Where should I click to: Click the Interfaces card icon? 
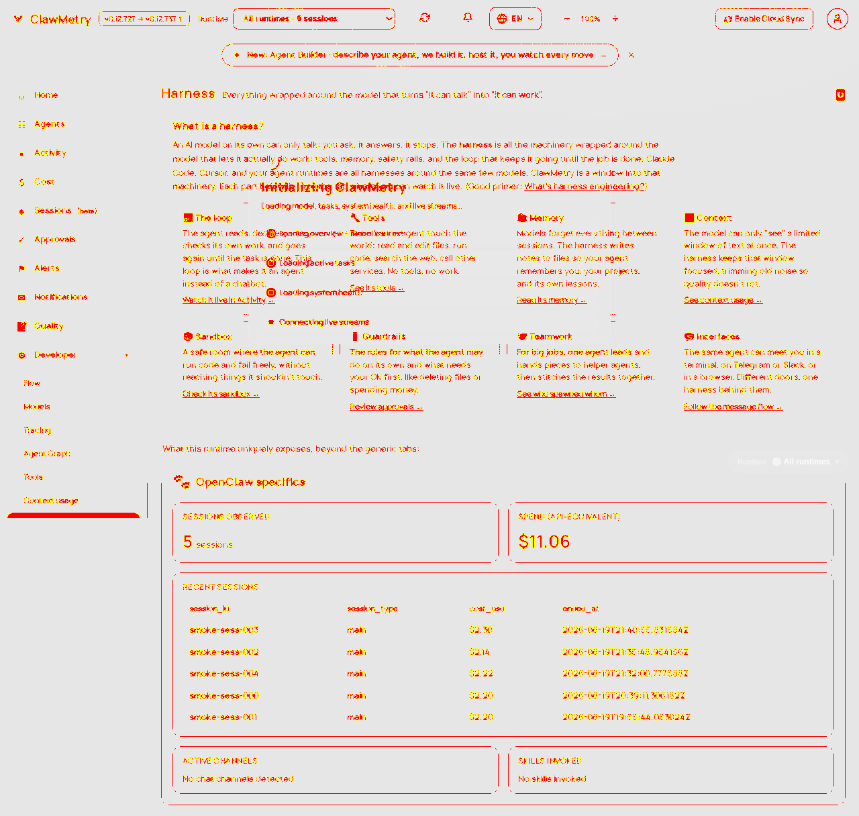coord(689,337)
